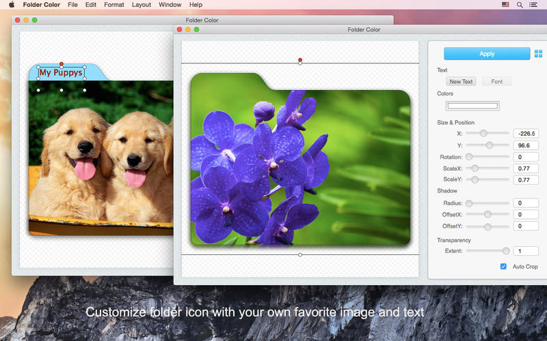Click the Transparency Extent slider
Viewport: 547px width, 341px height.
point(488,250)
